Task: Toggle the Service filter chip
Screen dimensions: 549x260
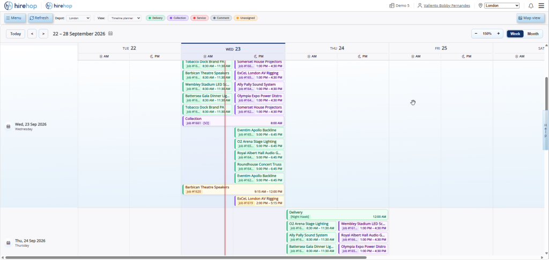Action: [199, 18]
